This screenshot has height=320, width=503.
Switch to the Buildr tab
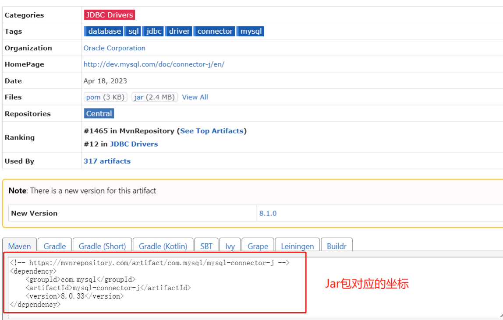pos(337,246)
